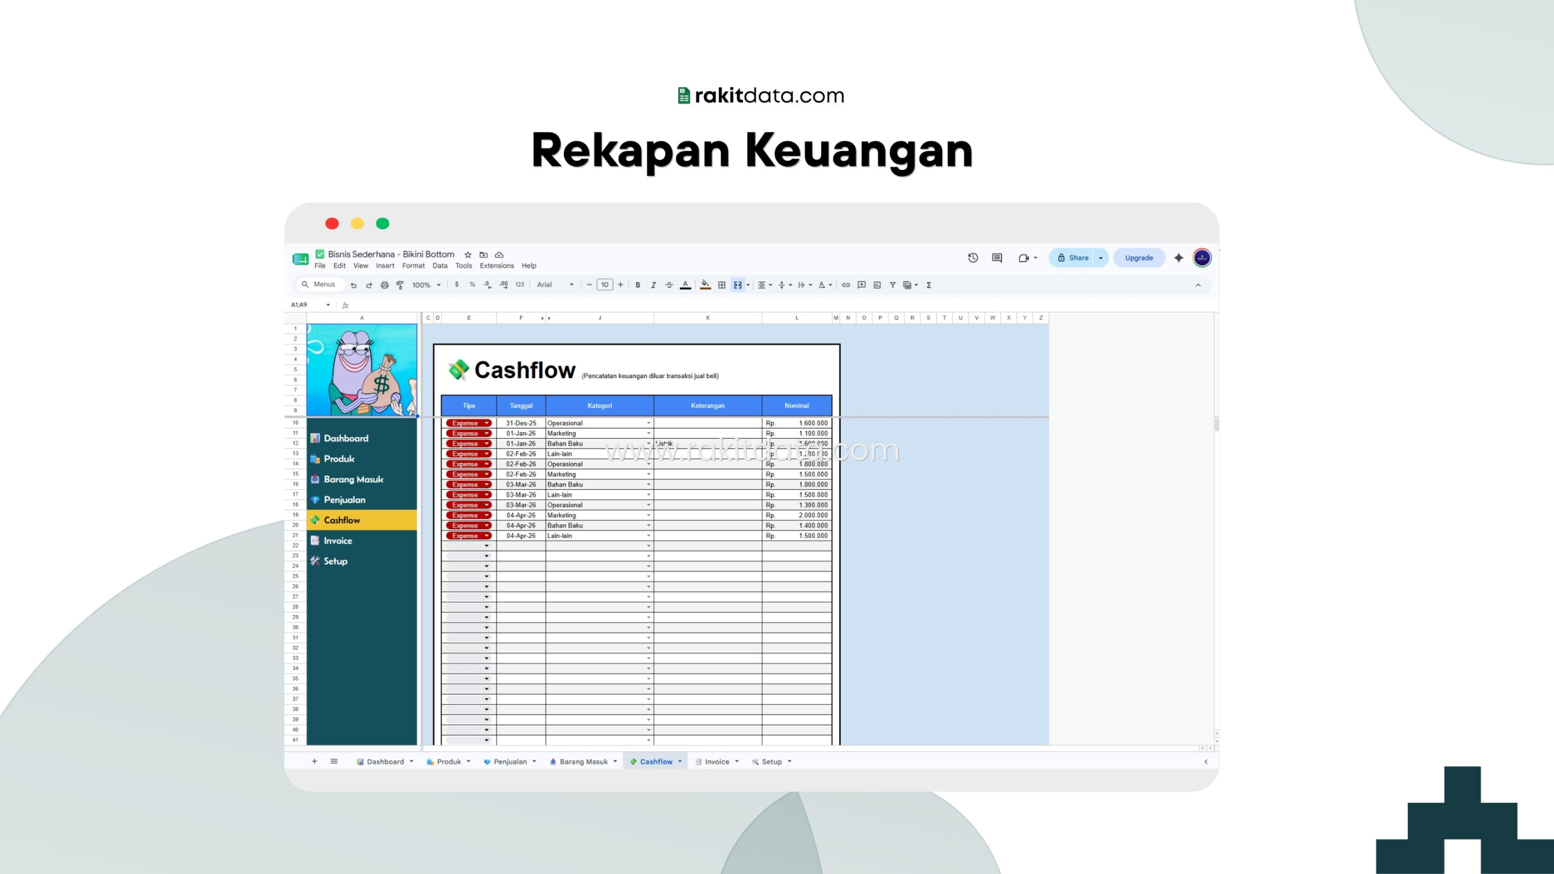Open the Share options dropdown arrow
Viewport: 1554px width, 874px height.
click(x=1101, y=258)
